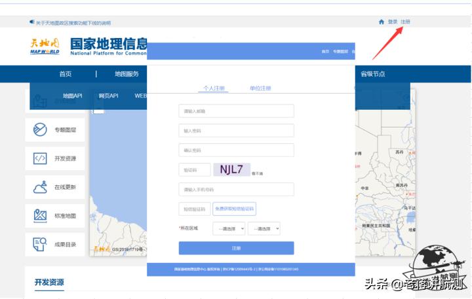
Task: Open 开发资源 sidebar entry
Action: coord(55,158)
